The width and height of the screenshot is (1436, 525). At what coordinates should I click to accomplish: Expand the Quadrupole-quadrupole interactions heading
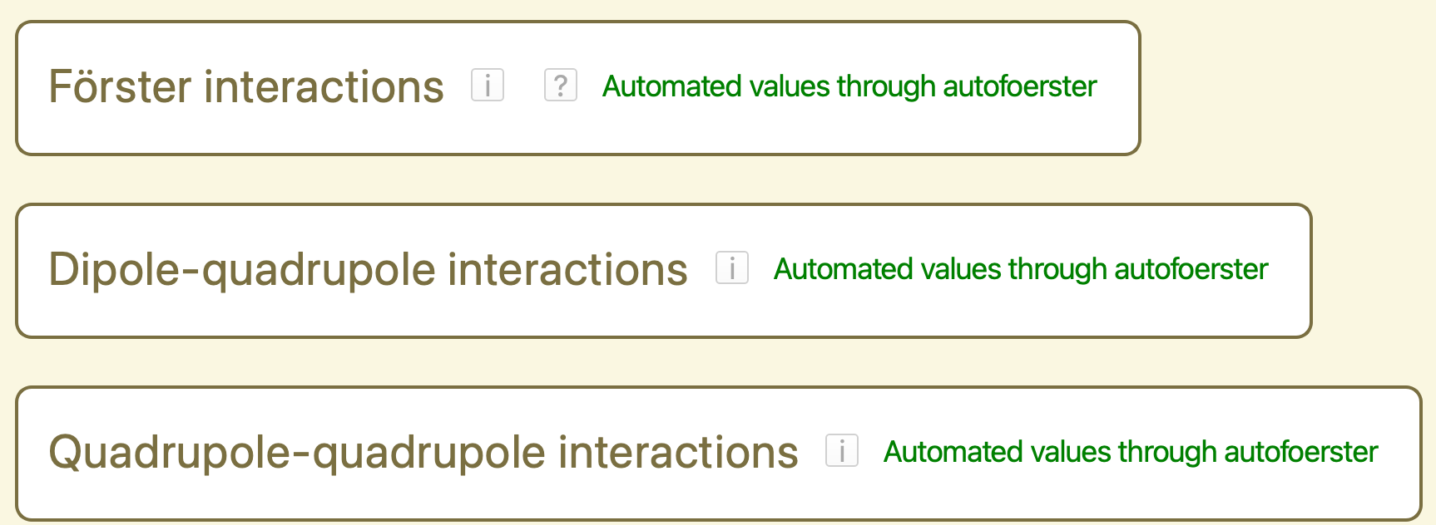423,452
